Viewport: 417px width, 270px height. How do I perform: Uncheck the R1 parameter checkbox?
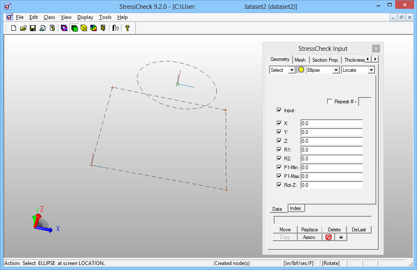pos(279,150)
